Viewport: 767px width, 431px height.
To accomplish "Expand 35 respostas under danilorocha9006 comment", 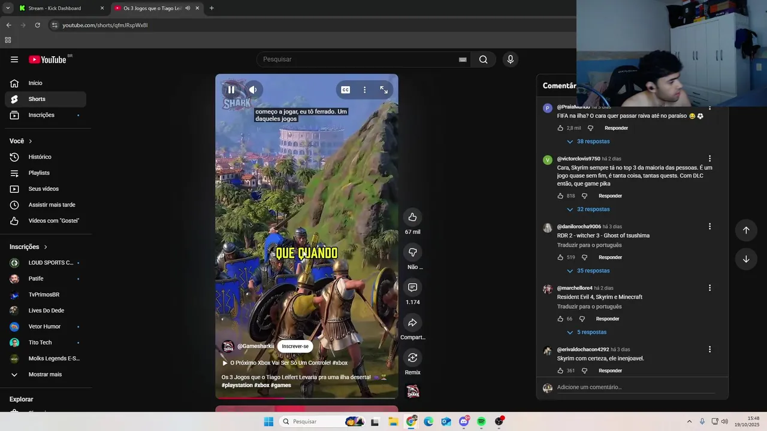I will click(588, 271).
